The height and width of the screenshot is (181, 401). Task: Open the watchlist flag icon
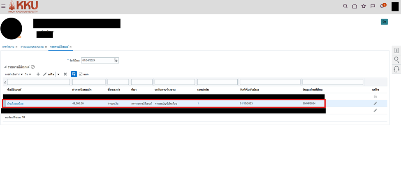tap(373, 6)
